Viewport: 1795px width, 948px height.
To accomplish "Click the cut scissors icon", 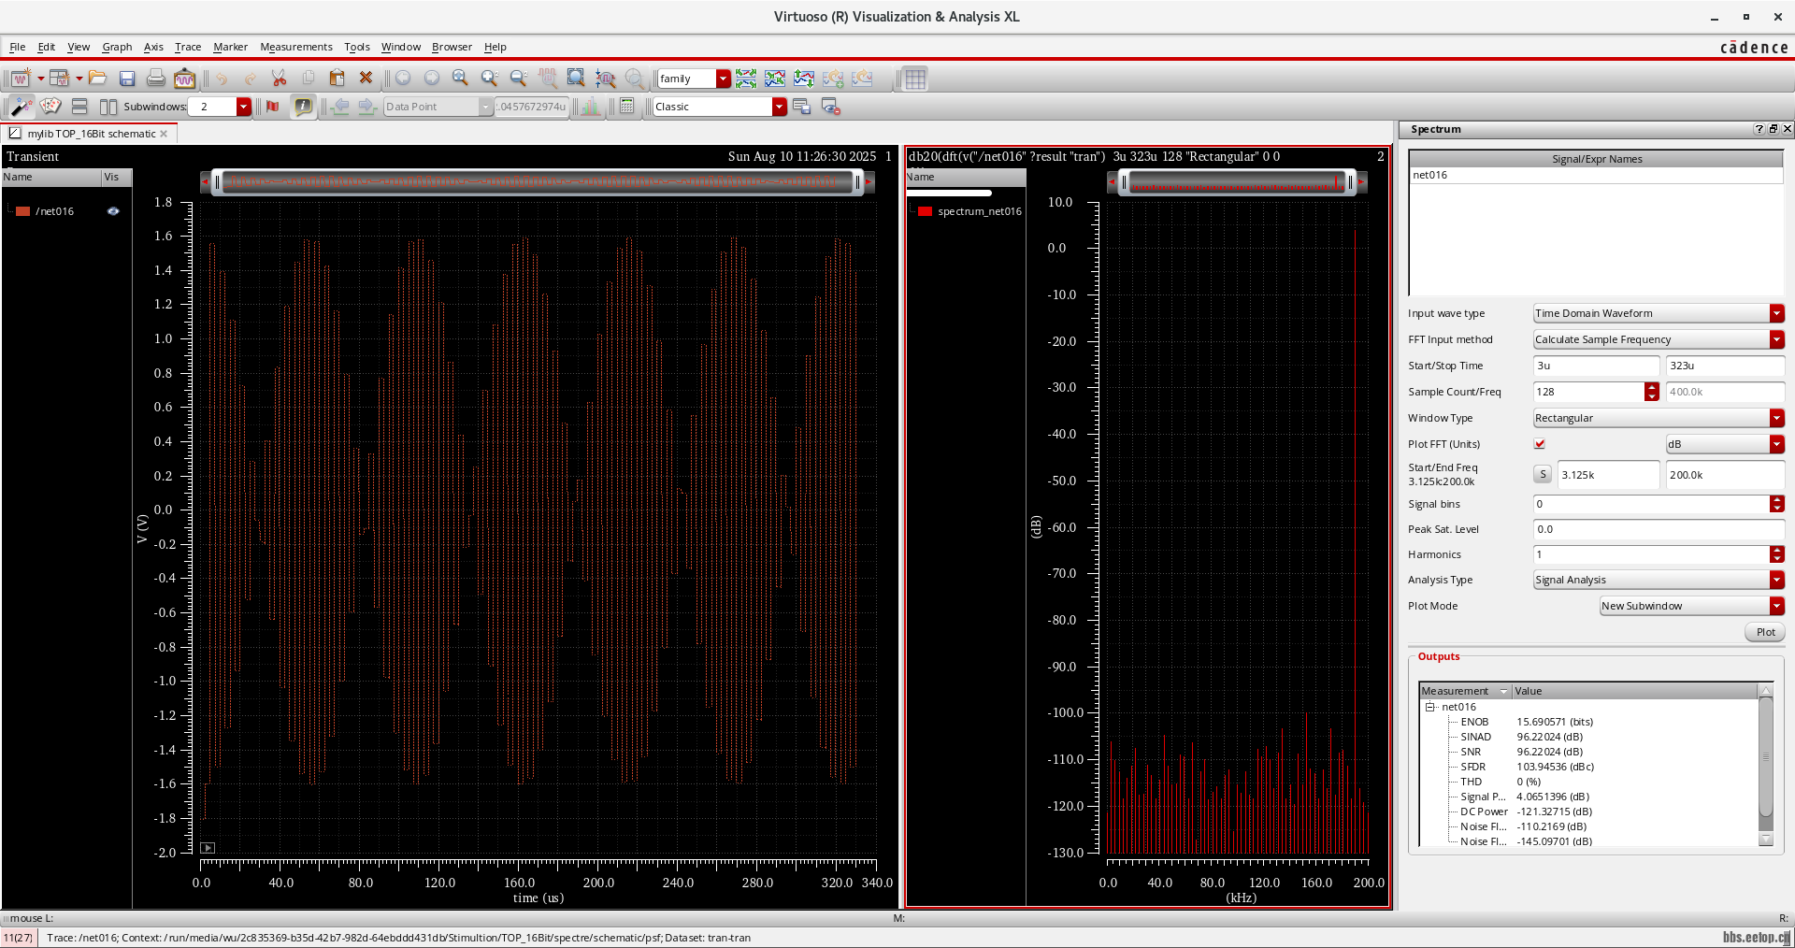I will (279, 79).
